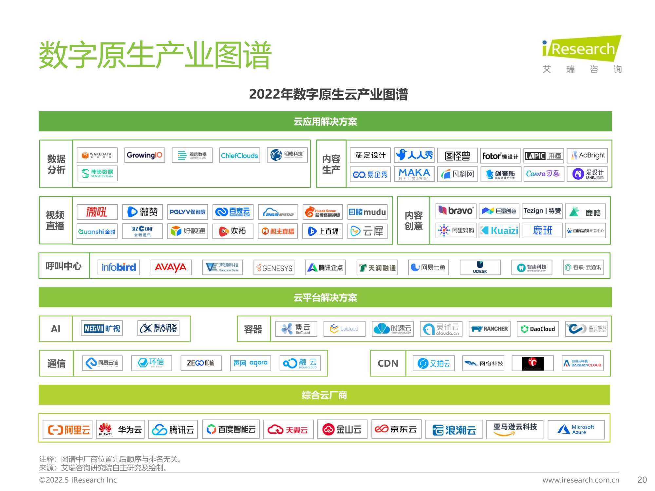Select the 数据分析 category label
This screenshot has width=655, height=491.
56,164
